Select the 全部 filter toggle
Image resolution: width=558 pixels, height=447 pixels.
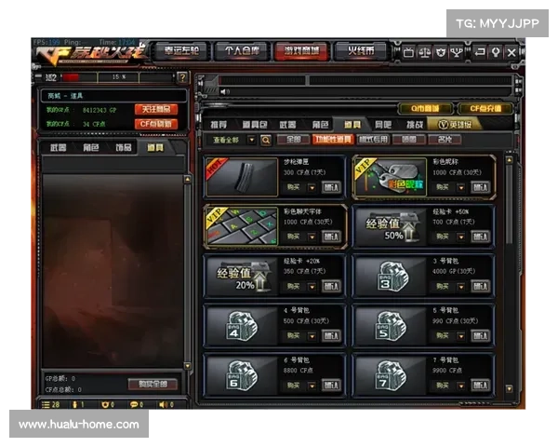coord(293,140)
